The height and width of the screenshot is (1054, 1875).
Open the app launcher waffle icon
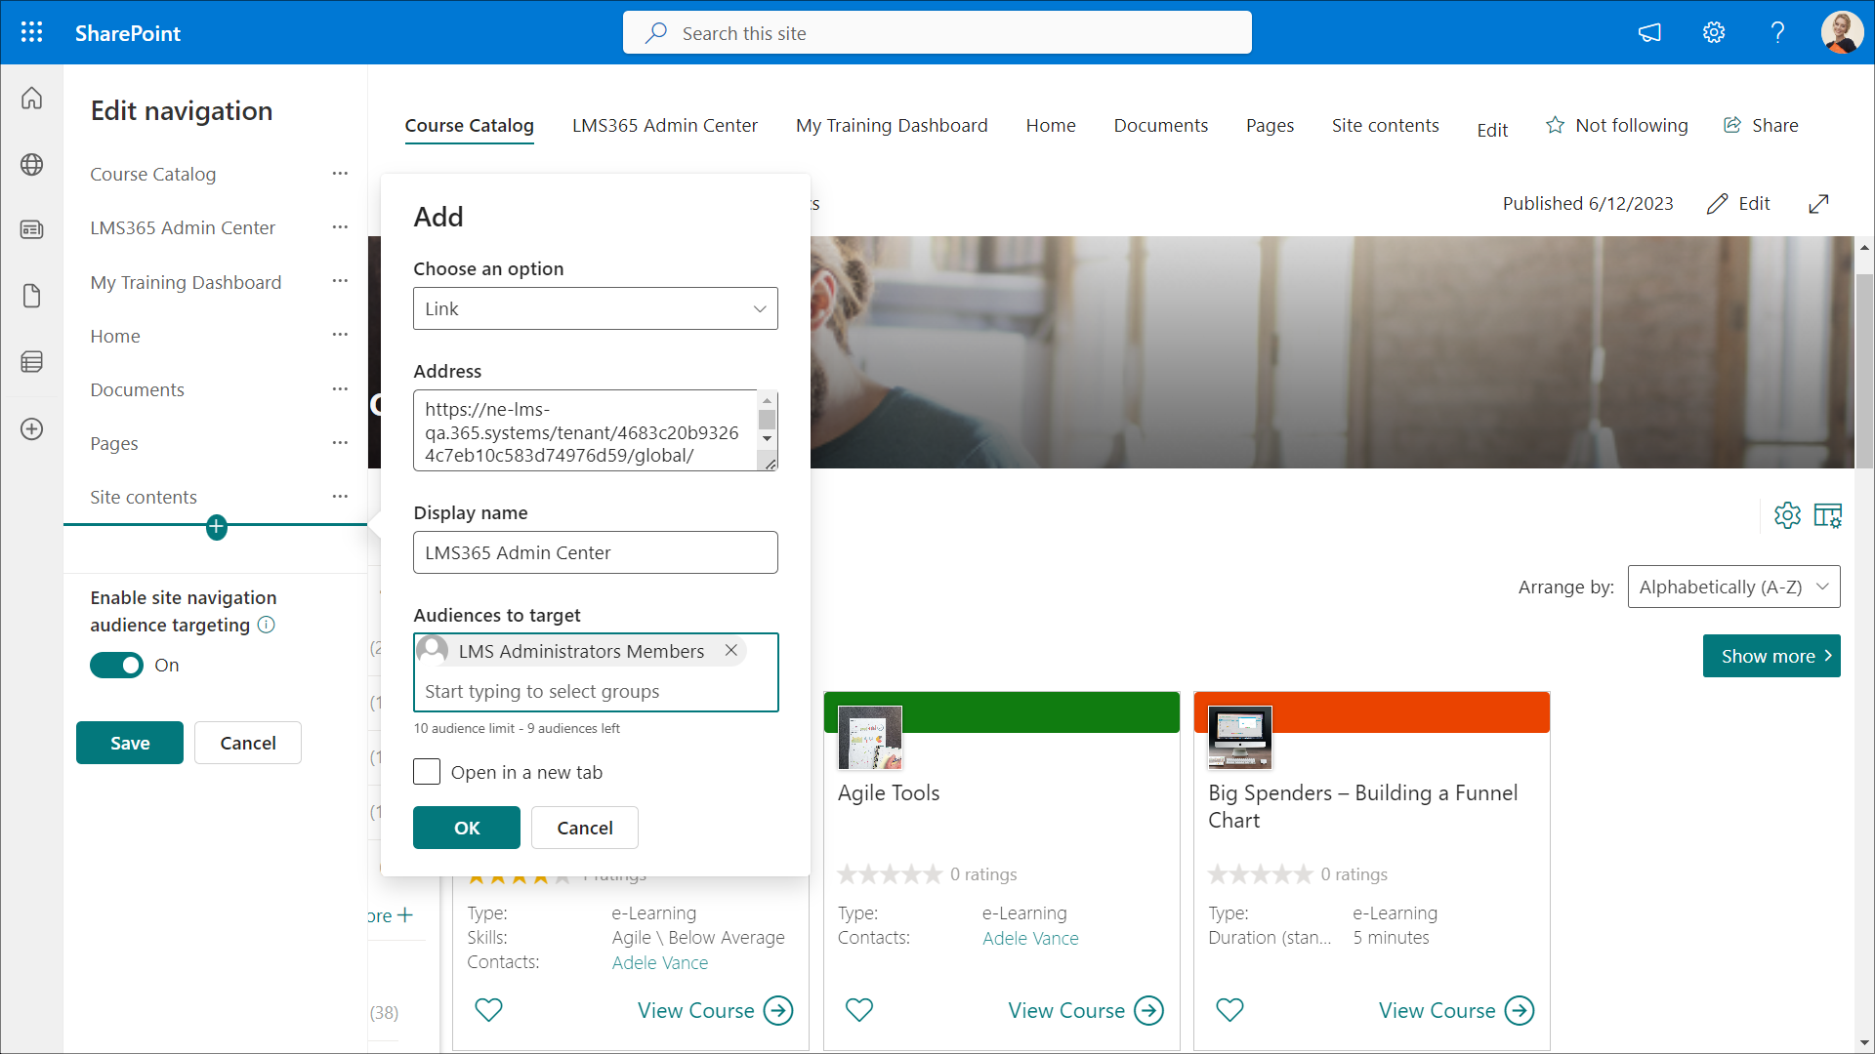point(31,32)
